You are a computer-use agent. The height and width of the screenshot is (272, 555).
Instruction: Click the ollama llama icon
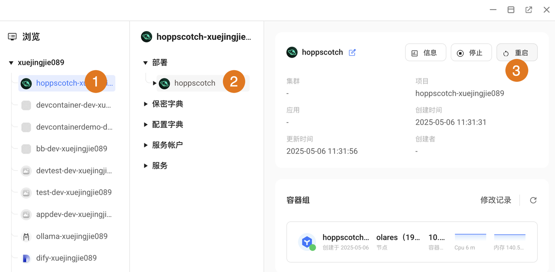tap(26, 237)
